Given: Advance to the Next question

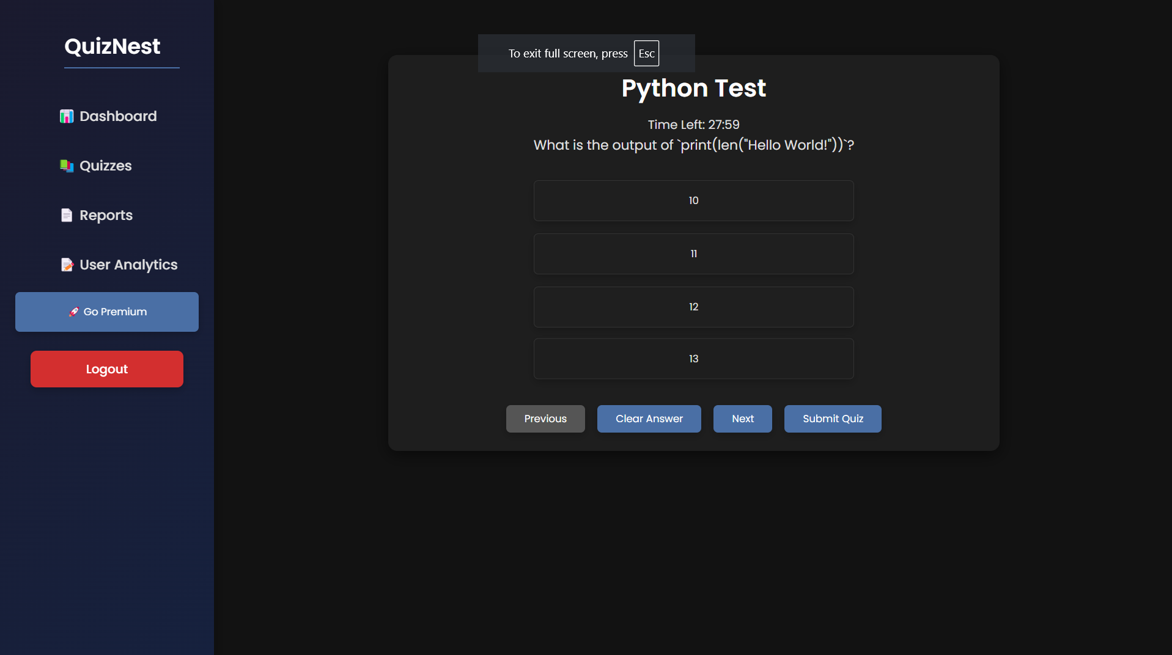Looking at the screenshot, I should [x=742, y=419].
